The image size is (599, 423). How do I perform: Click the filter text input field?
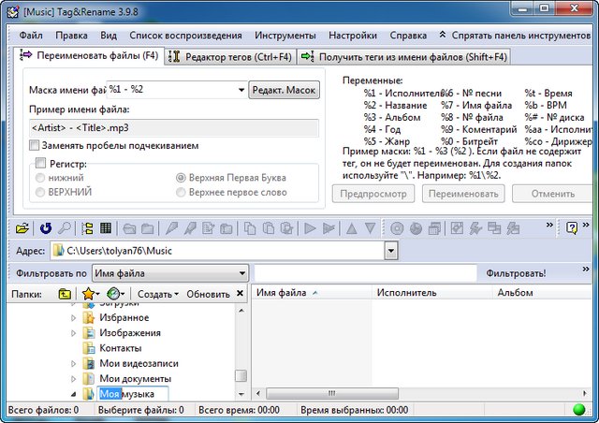tap(365, 273)
